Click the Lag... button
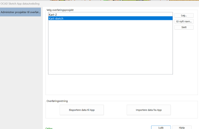 click(x=184, y=15)
